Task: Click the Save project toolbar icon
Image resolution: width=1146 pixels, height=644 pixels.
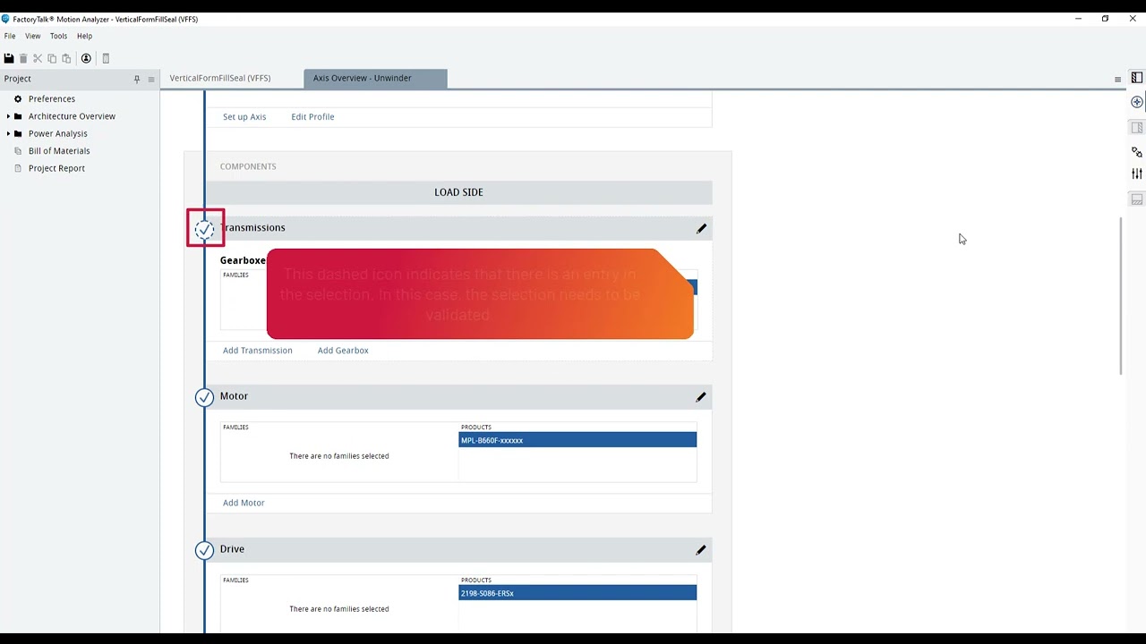Action: click(x=9, y=58)
